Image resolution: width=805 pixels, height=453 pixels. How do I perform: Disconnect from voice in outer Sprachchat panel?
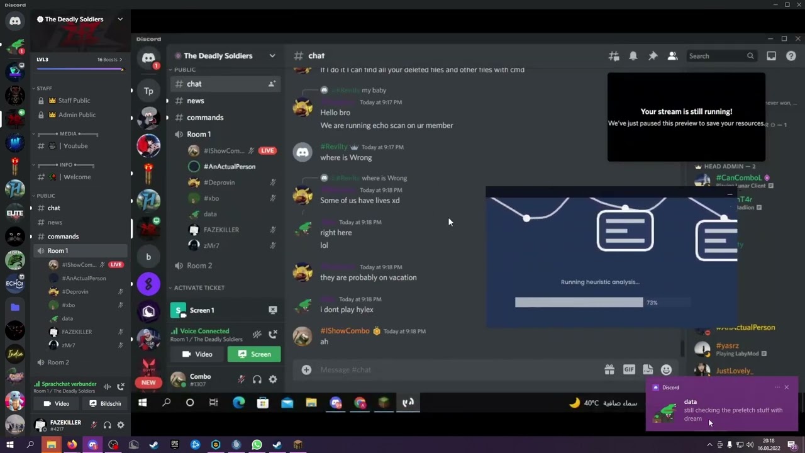[121, 387]
